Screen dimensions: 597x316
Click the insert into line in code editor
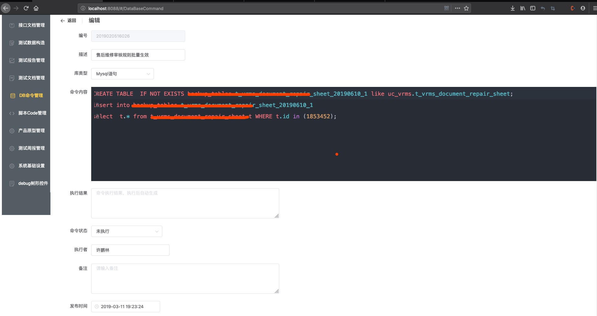(203, 105)
